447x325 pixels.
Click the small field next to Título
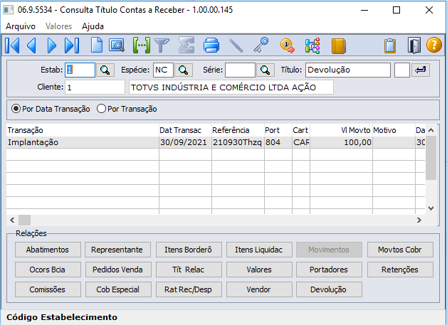(402, 70)
